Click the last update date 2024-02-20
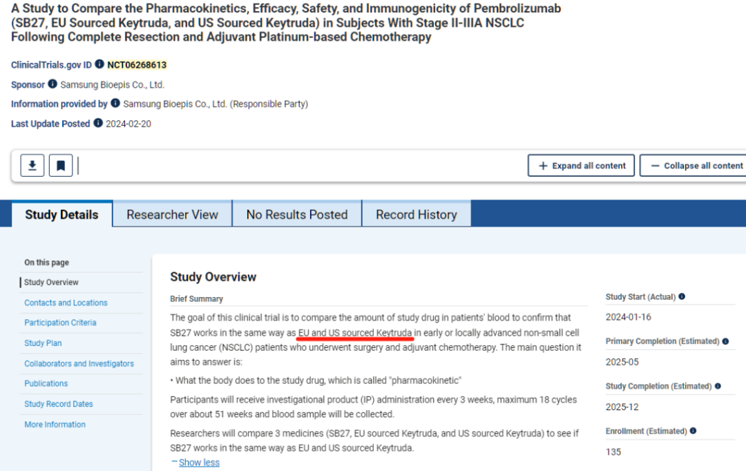 128,124
